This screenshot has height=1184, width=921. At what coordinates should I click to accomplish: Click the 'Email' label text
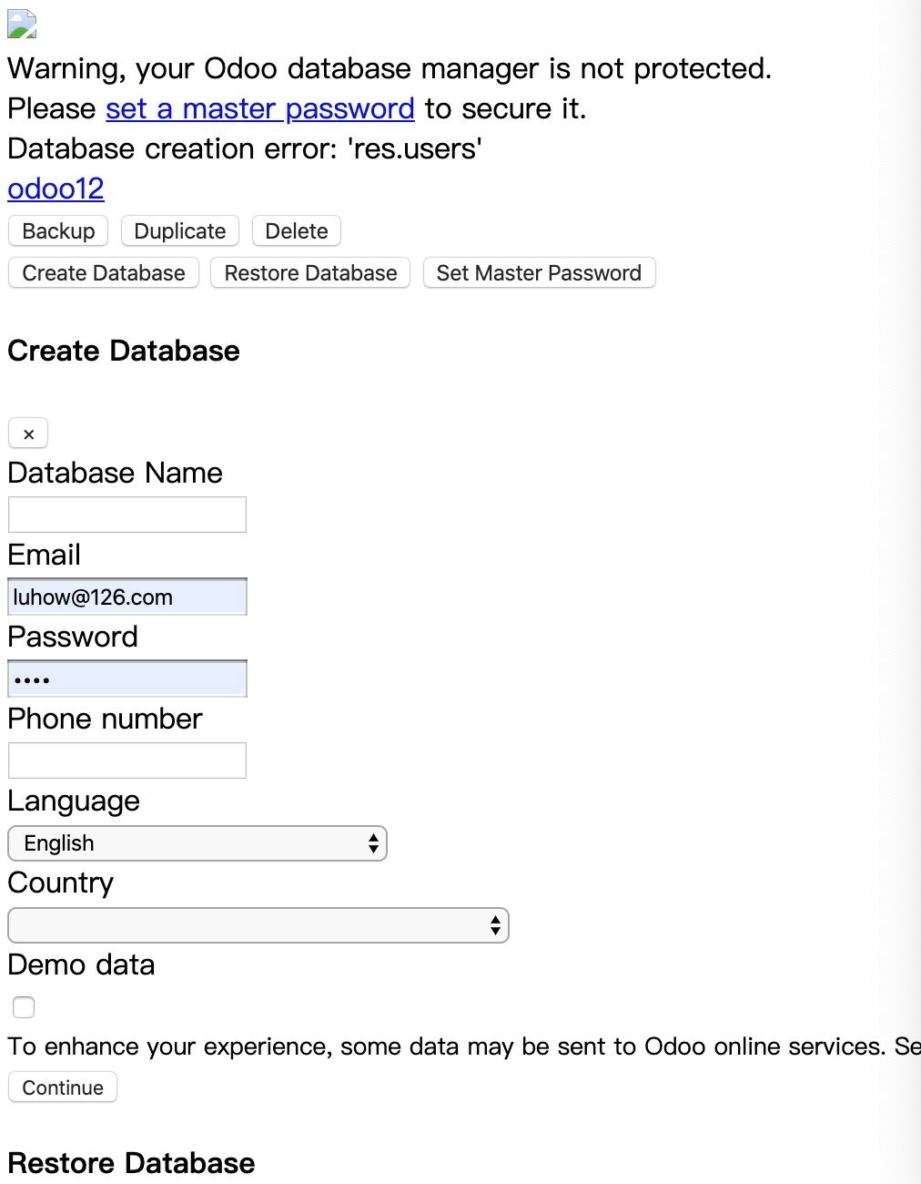[x=44, y=555]
